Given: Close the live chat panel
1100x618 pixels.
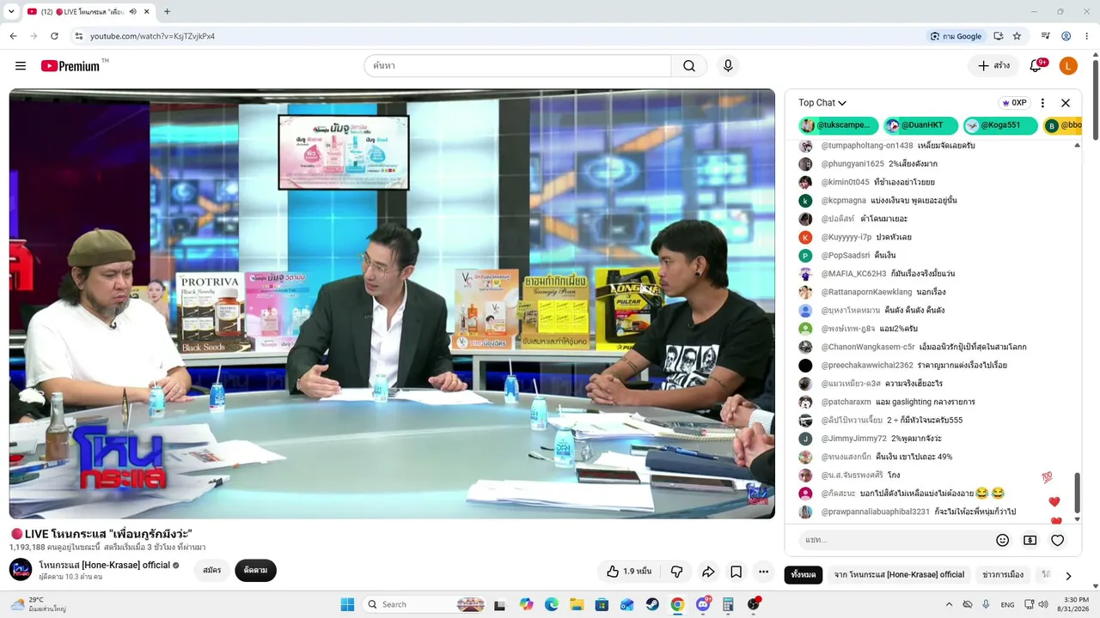Looking at the screenshot, I should tap(1066, 103).
